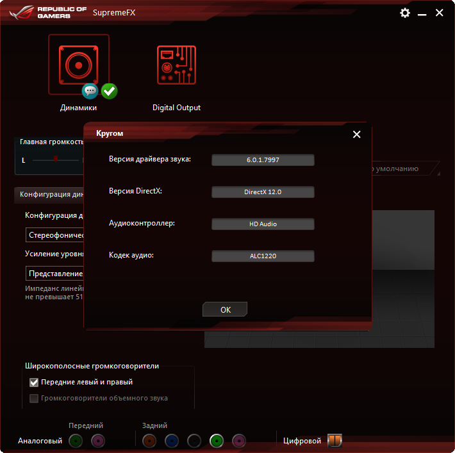Select the Конфигурация динамиков tab
Viewport: 455px width, 453px height.
tap(49, 194)
